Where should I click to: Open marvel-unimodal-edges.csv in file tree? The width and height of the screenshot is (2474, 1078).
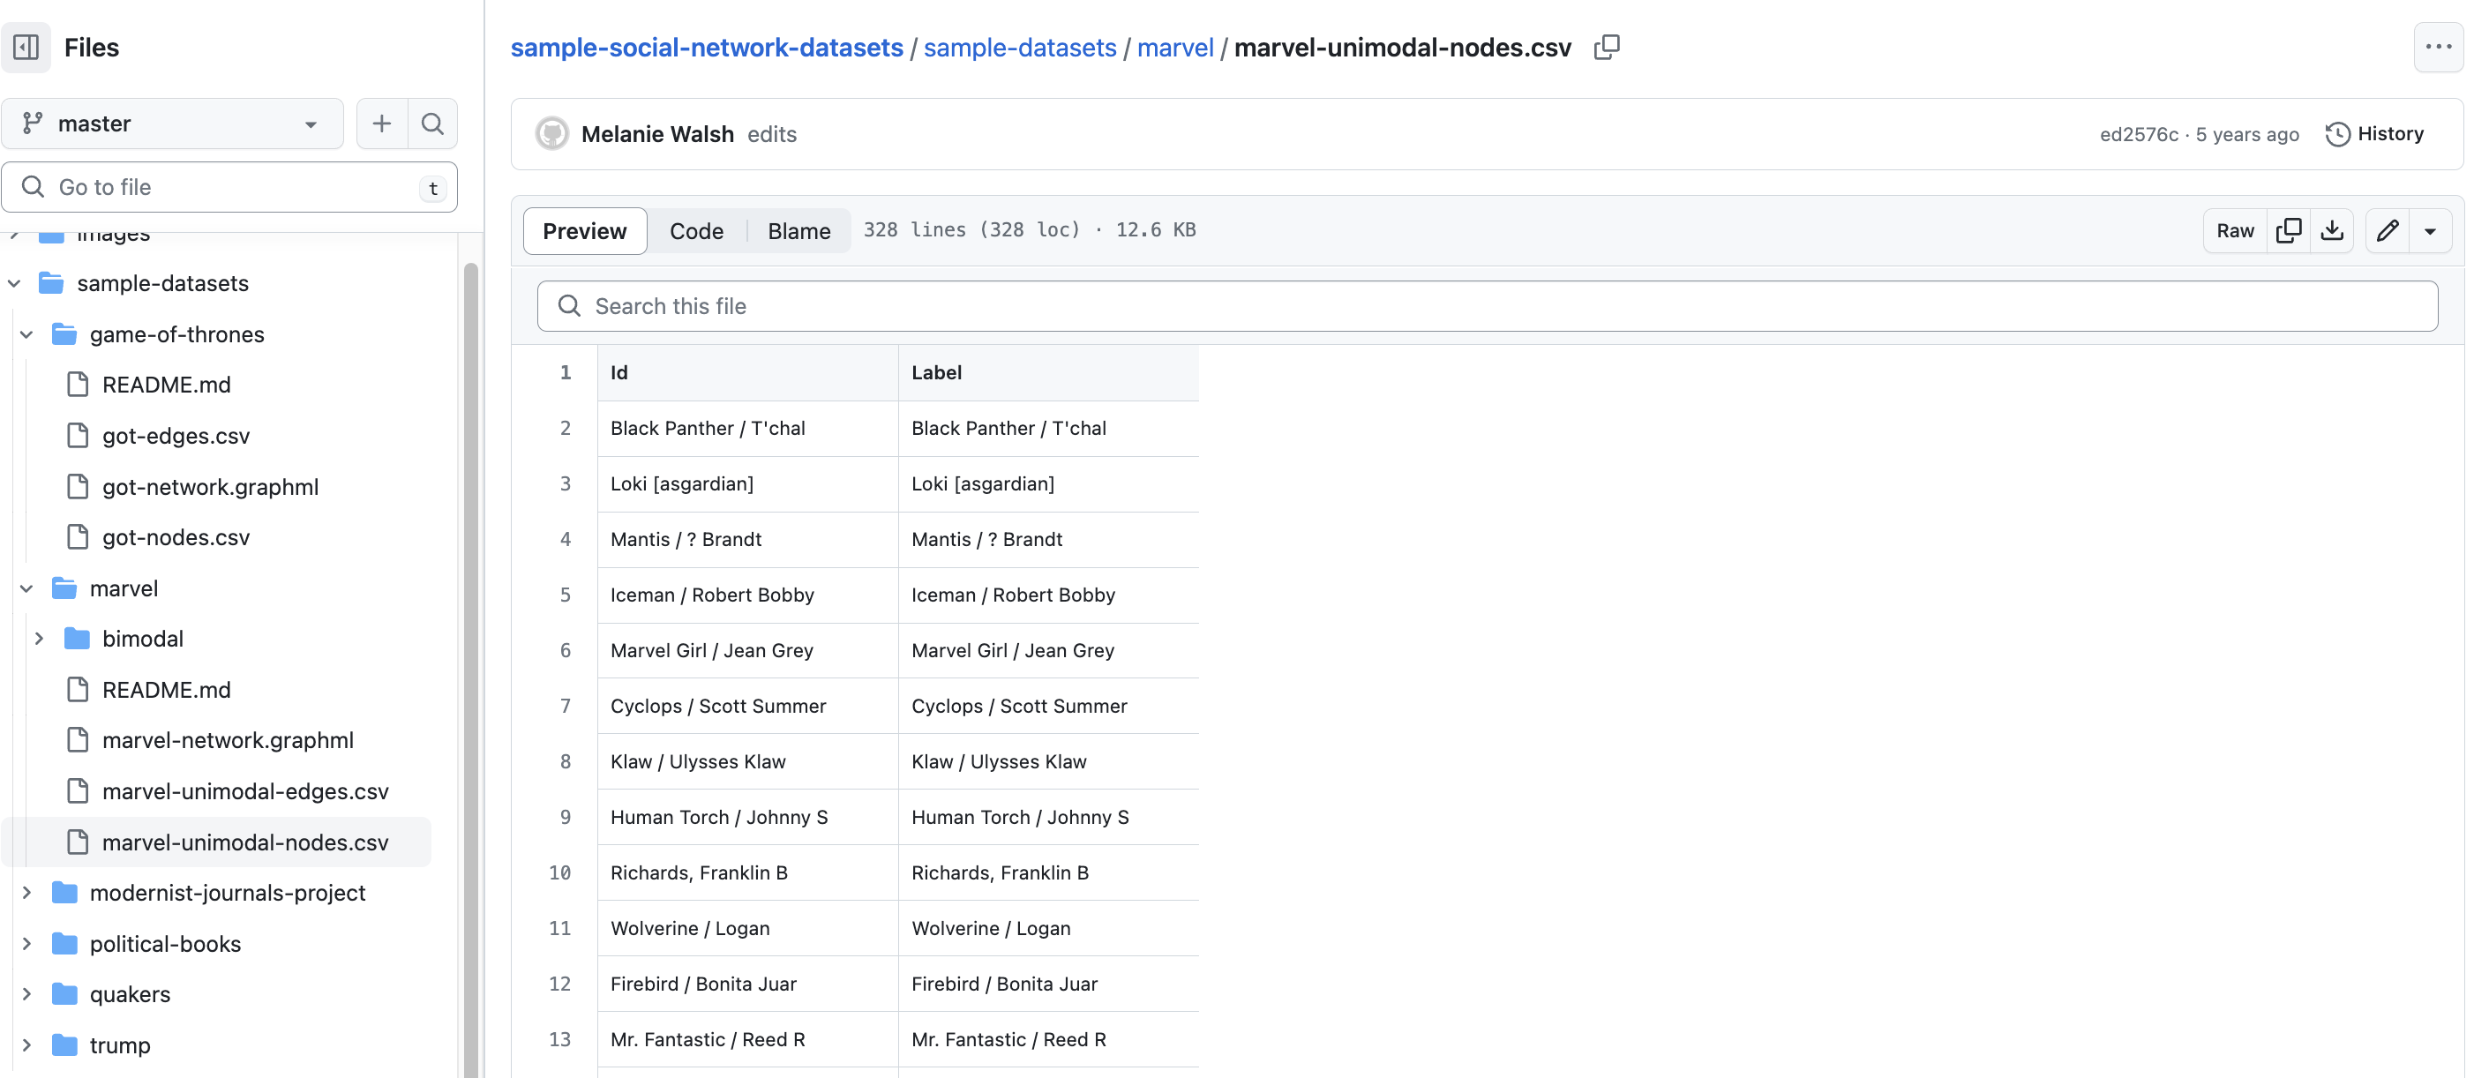click(x=245, y=791)
